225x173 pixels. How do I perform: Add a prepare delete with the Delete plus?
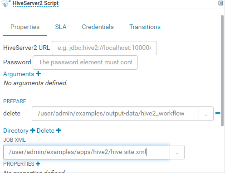[59, 130]
